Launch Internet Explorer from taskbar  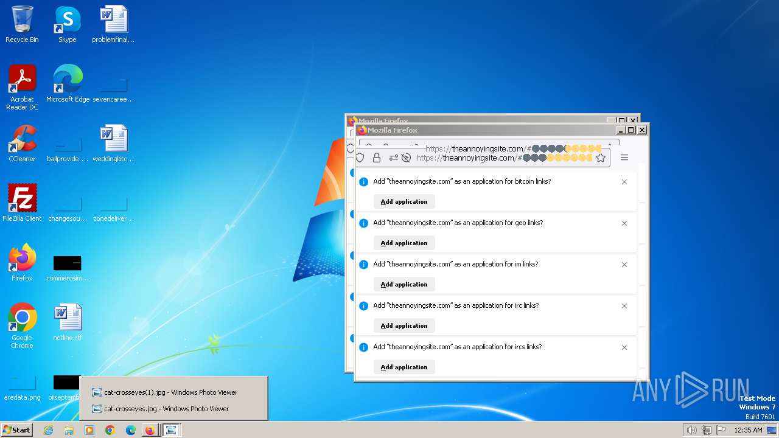pos(49,430)
